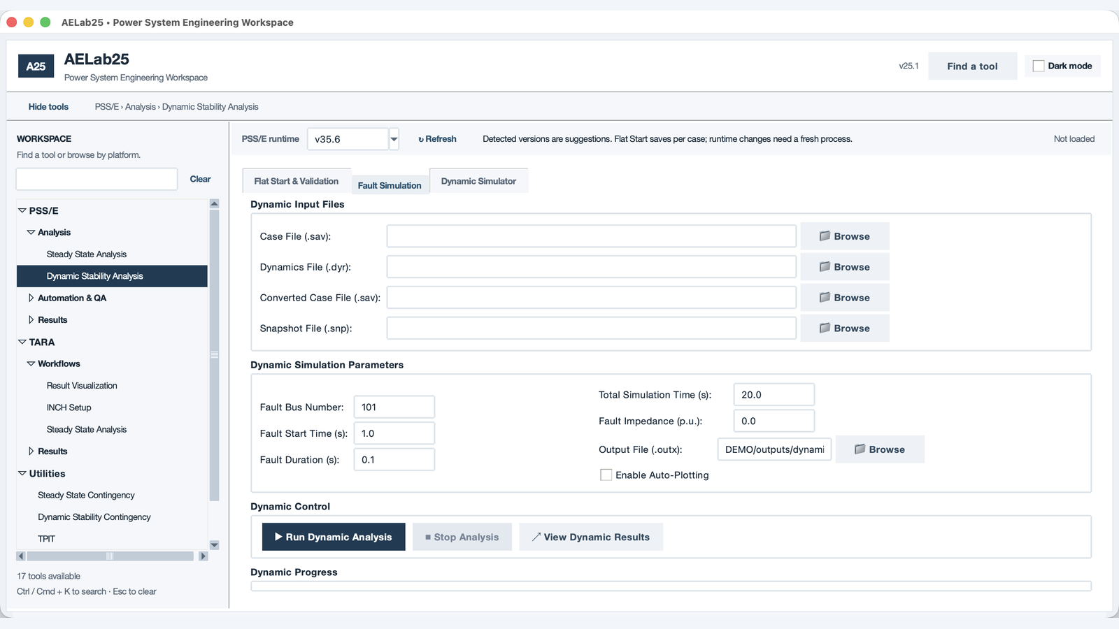This screenshot has height=629, width=1119.
Task: Click horizontal scrollbar right arrow
Action: pos(204,556)
